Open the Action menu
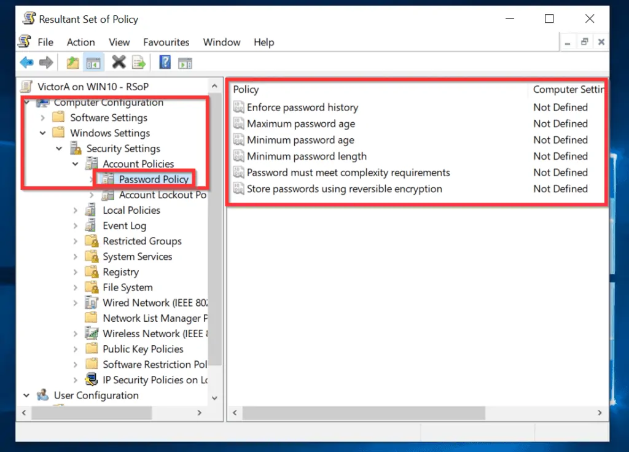 80,42
